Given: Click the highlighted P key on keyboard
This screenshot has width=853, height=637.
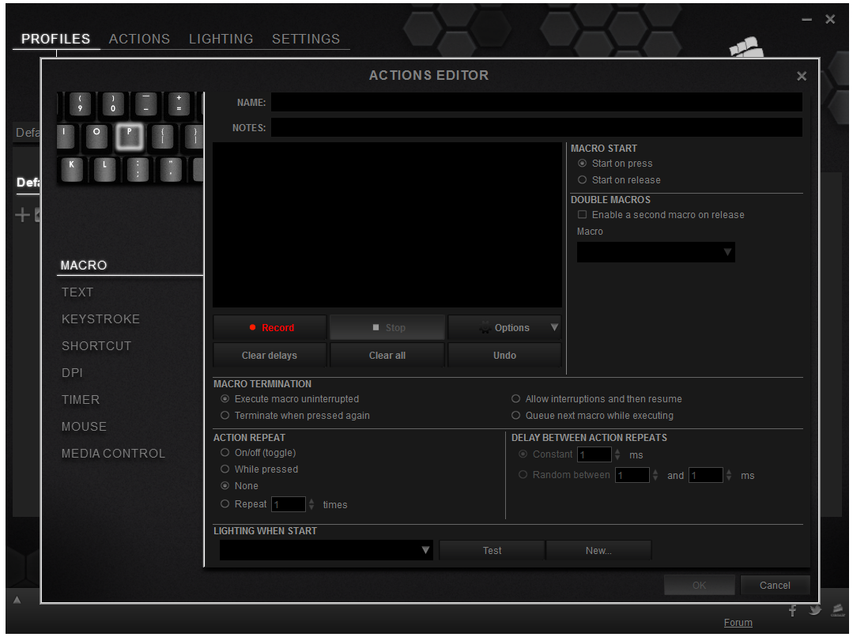Looking at the screenshot, I should [130, 137].
